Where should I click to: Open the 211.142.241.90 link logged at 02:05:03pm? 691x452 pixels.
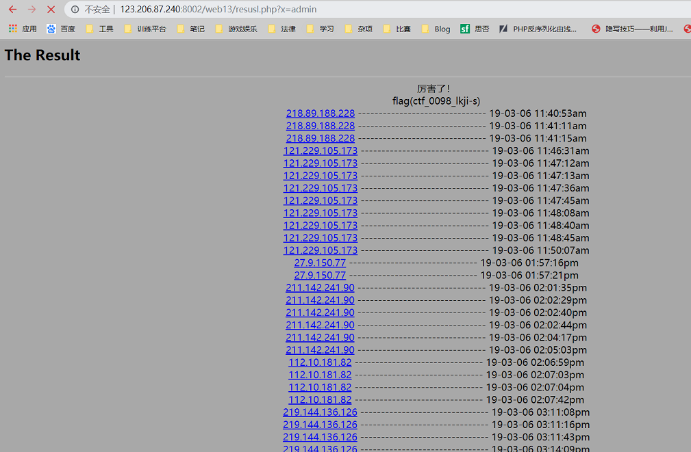pyautogui.click(x=320, y=350)
